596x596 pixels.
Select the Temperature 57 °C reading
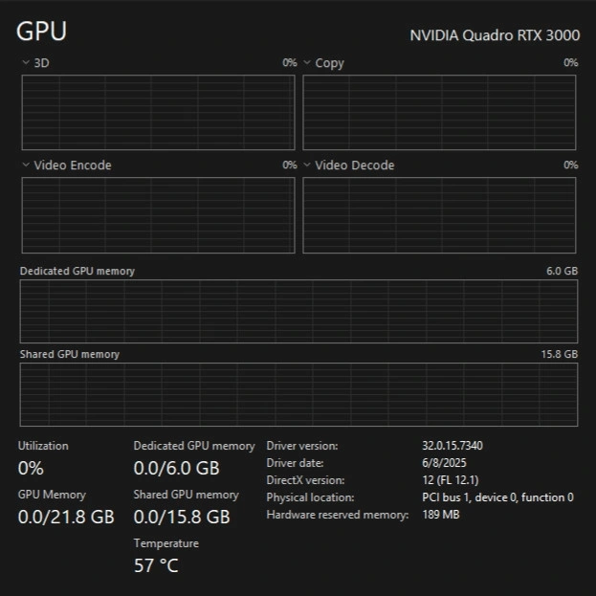(x=156, y=565)
